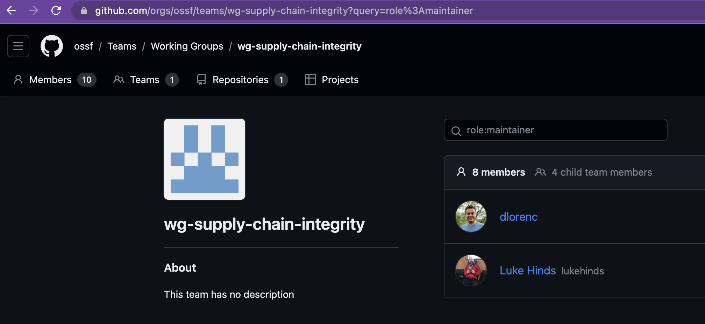The image size is (705, 324).
Task: Open dlorenc's profile link
Action: (519, 216)
